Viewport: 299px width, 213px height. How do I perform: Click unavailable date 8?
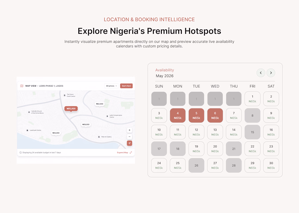[x=253, y=115]
